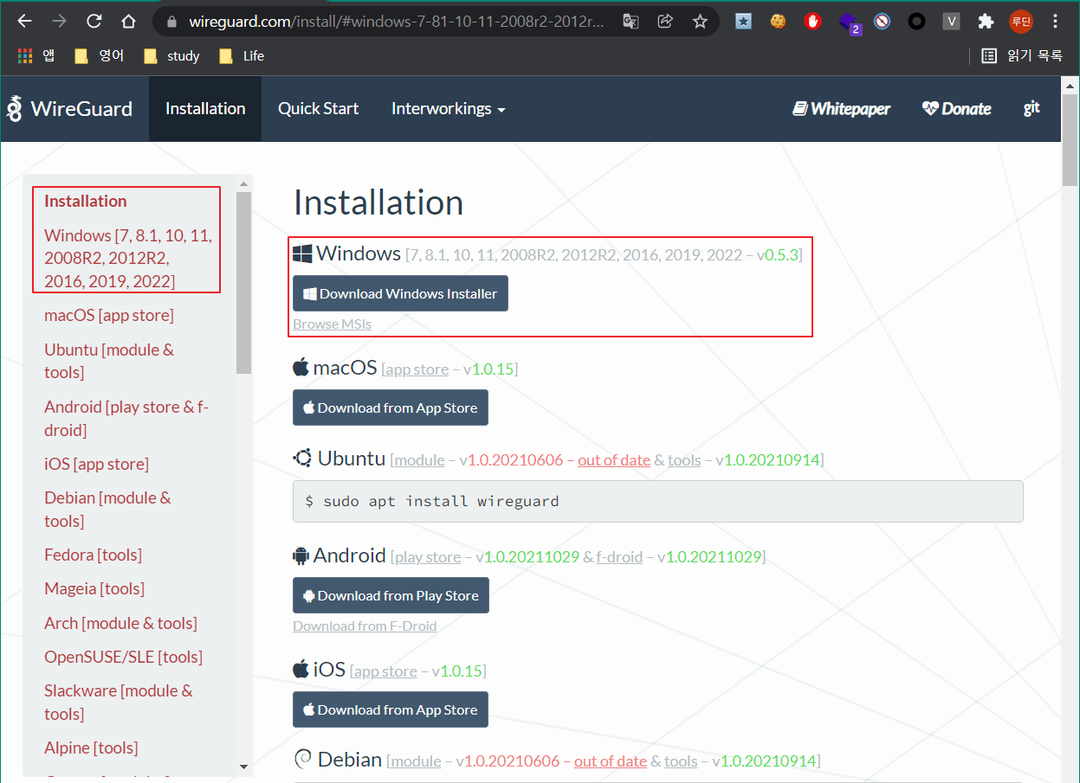1080x783 pixels.
Task: Select Mageia [tools] in sidebar
Action: tap(94, 588)
